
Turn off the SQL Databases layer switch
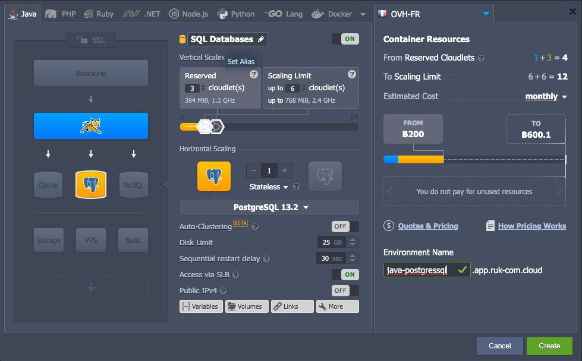coord(345,39)
